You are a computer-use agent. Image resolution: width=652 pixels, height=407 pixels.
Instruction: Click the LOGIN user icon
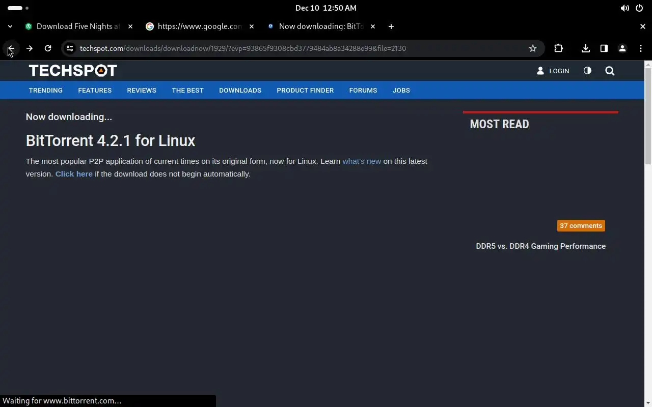(x=540, y=71)
